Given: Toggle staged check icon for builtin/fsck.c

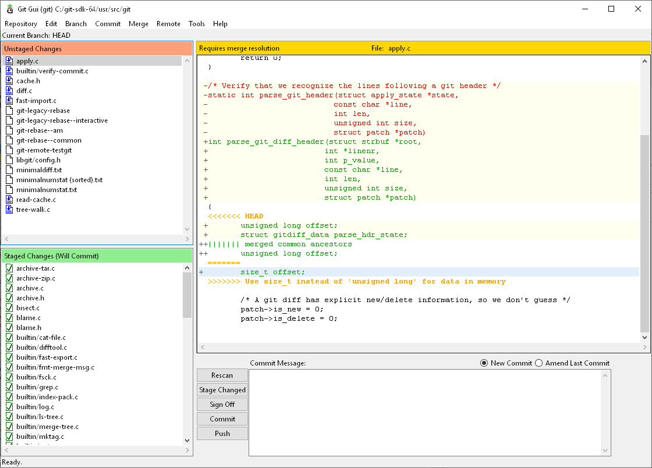Looking at the screenshot, I should [9, 377].
